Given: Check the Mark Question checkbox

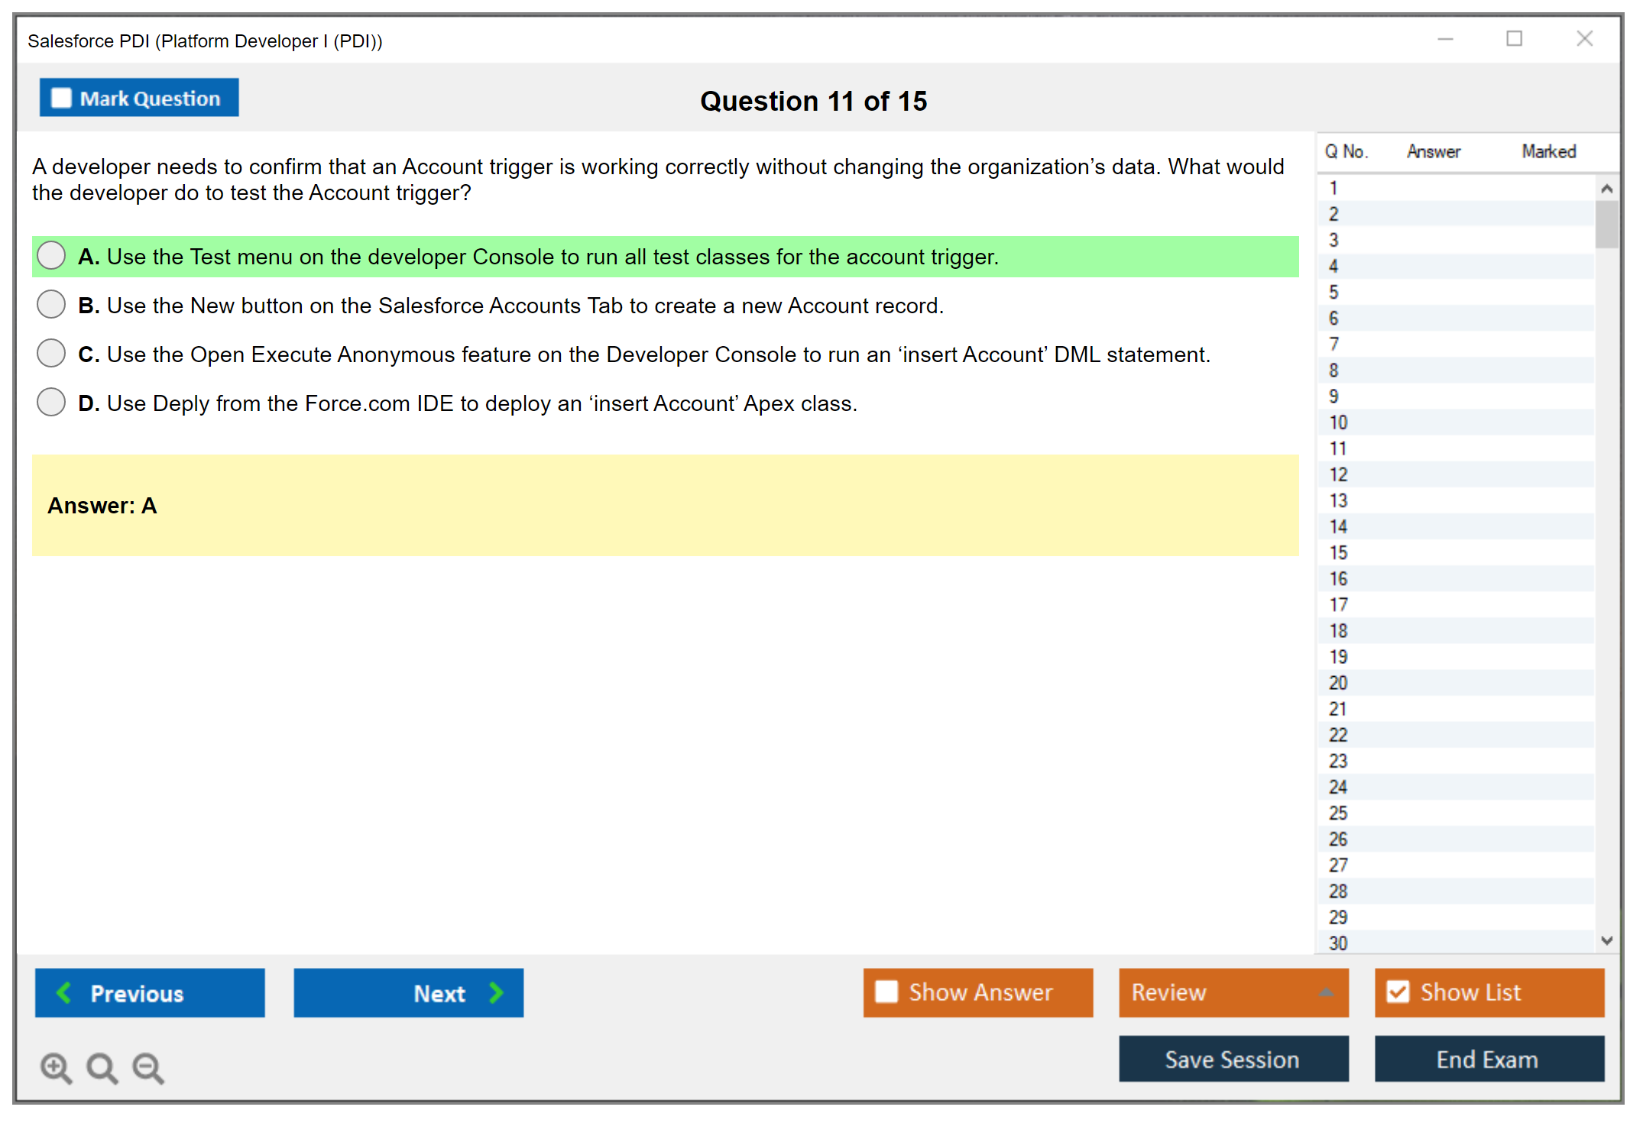Looking at the screenshot, I should [x=61, y=99].
